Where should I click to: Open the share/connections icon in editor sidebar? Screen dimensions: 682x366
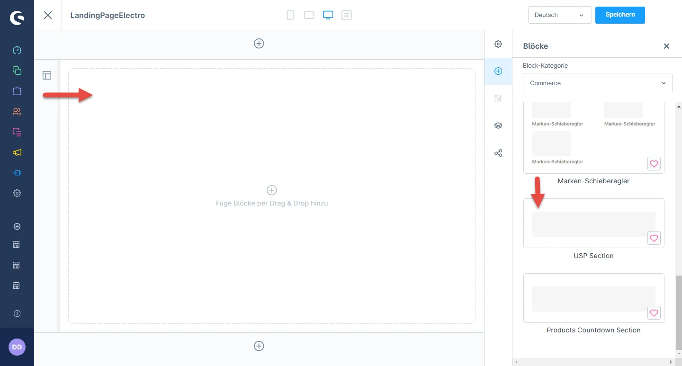(498, 153)
